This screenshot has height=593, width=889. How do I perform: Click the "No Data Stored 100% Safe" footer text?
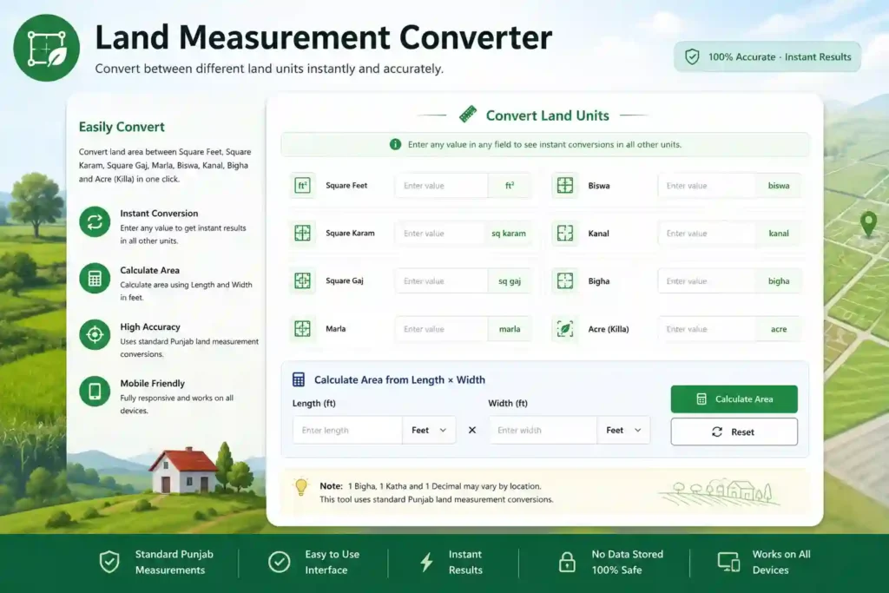627,562
